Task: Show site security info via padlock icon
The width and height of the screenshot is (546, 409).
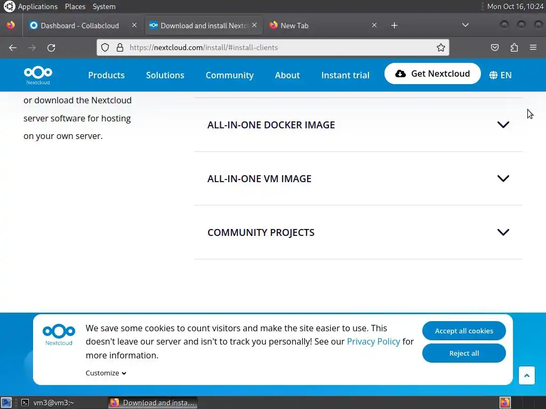Action: (120, 47)
